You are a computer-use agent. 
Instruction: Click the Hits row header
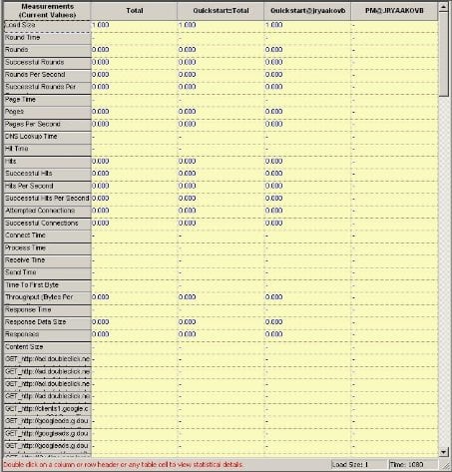tap(47, 163)
